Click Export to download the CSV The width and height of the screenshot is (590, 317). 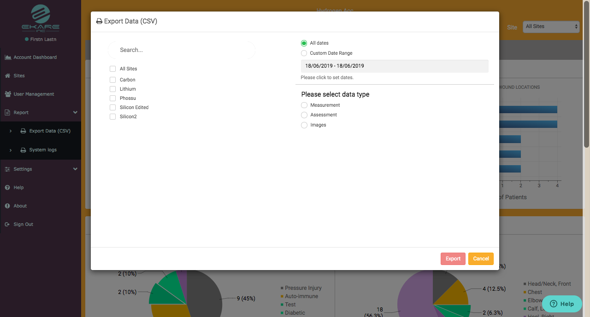tap(453, 259)
